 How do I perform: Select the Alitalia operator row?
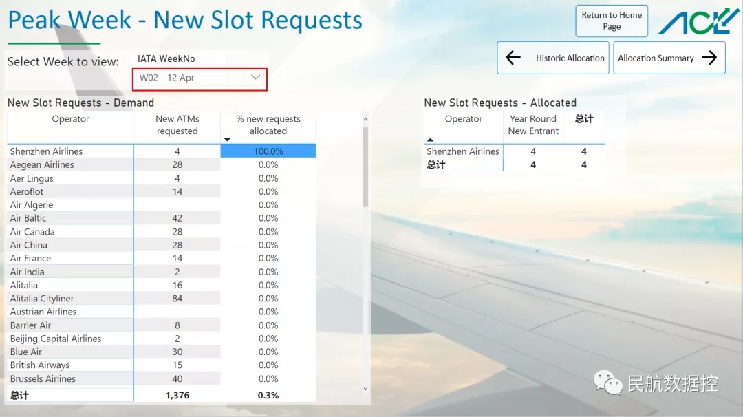162,286
